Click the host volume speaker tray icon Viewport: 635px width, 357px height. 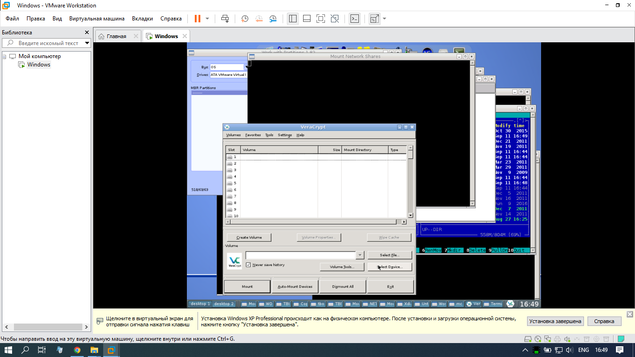point(569,350)
